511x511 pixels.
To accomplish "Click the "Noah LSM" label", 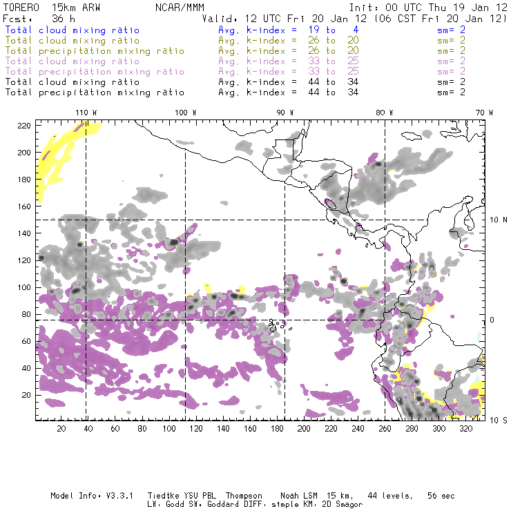I will pyautogui.click(x=299, y=496).
